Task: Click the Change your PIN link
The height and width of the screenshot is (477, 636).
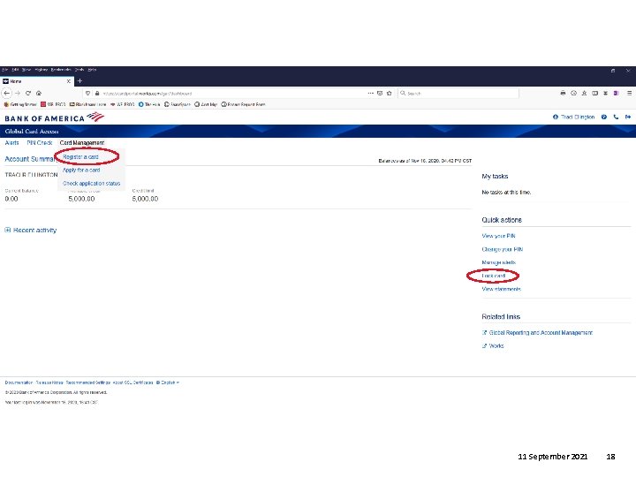Action: pos(502,249)
